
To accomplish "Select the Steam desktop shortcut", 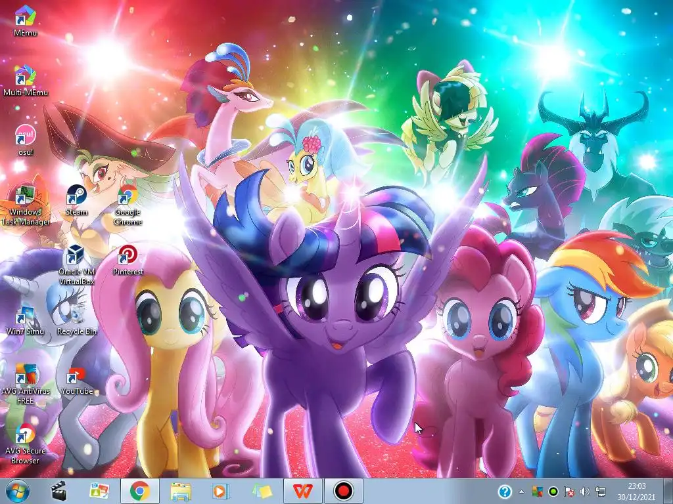I will click(x=76, y=200).
